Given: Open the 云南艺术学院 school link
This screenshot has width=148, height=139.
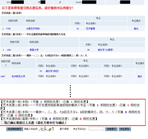Looking at the screenshot, I should 33,29.
